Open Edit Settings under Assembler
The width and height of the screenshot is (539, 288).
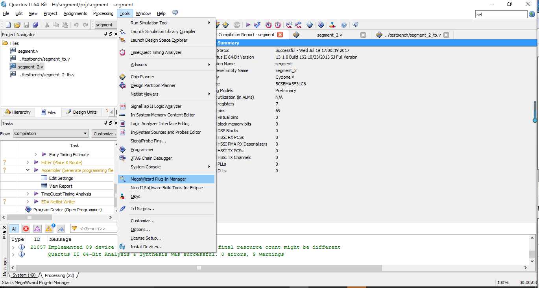point(61,178)
